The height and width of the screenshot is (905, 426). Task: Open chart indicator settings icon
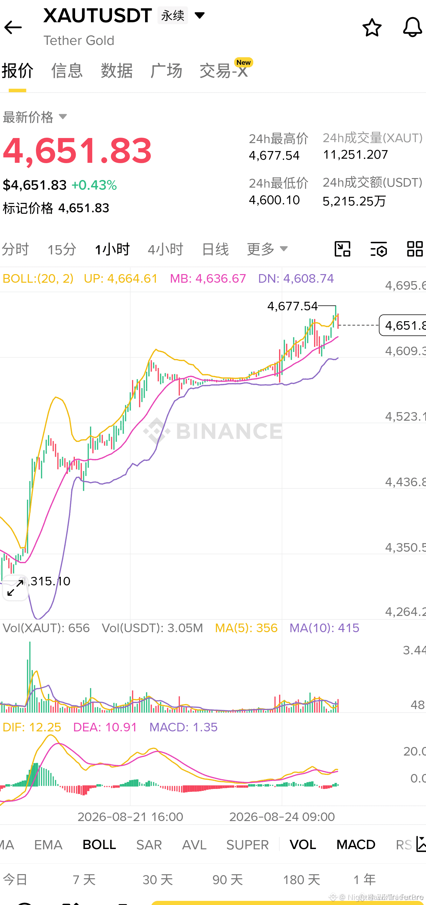click(x=379, y=249)
